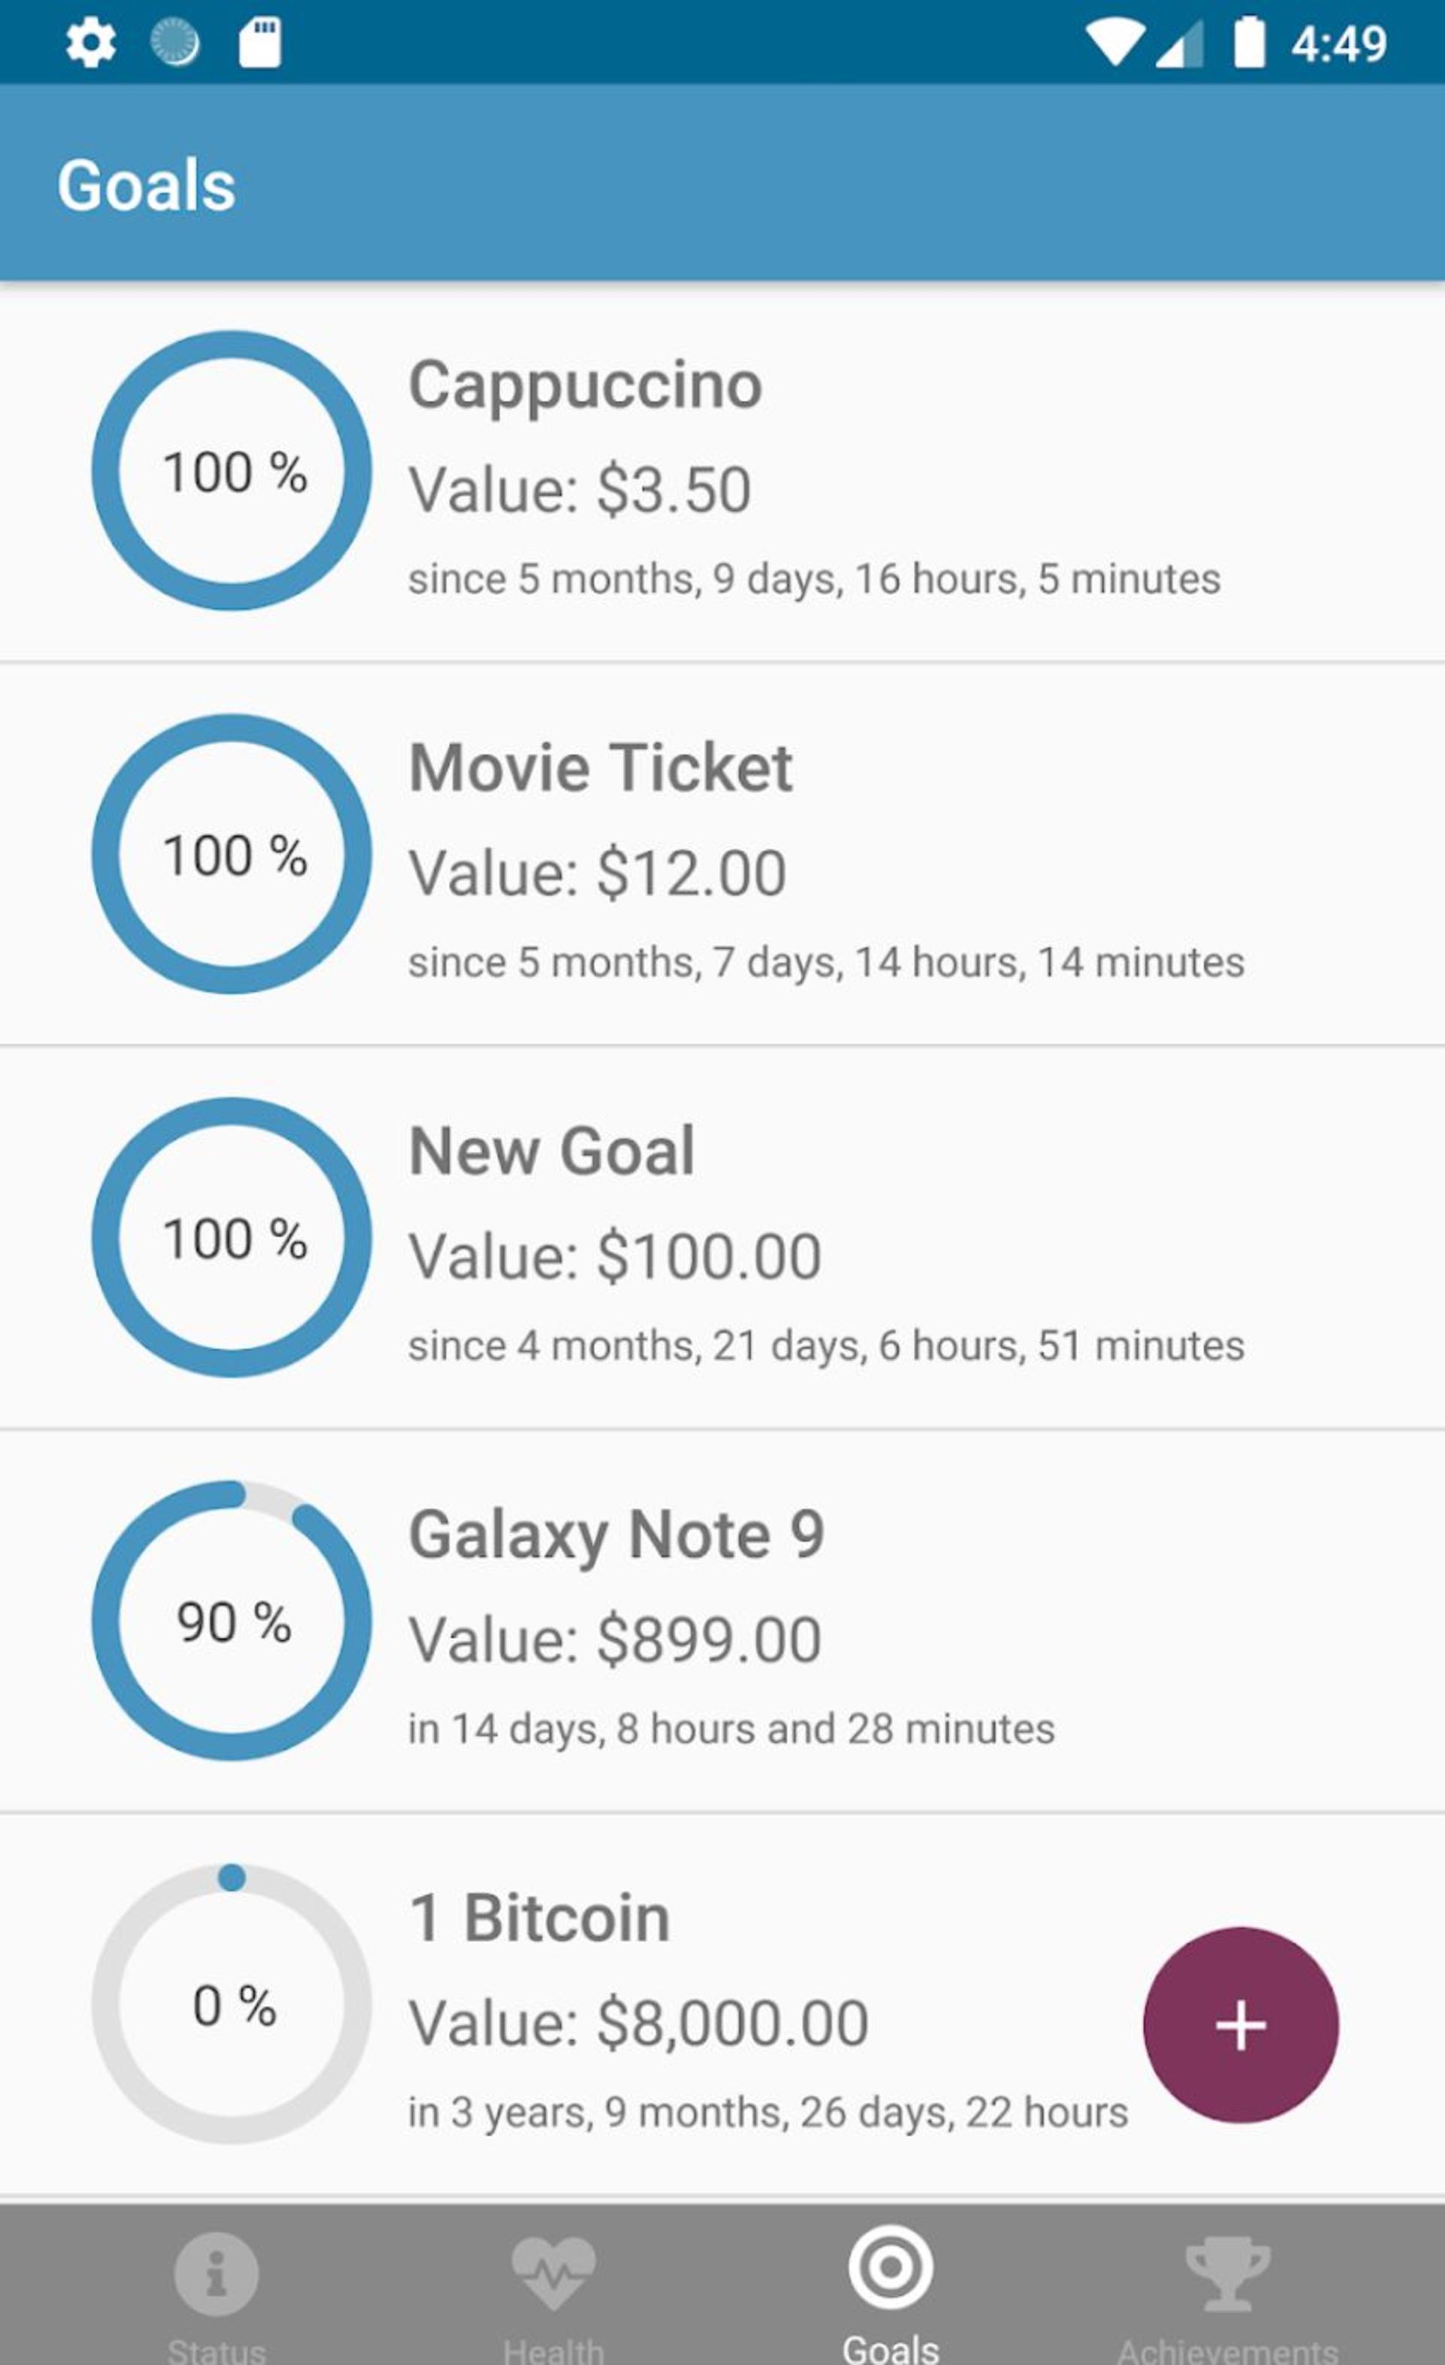Tap Value: $12.00 text

pos(597,873)
